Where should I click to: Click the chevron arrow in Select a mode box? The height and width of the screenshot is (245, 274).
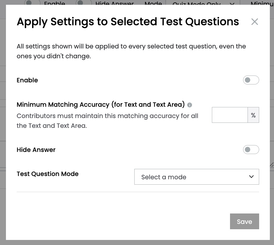coord(251,177)
